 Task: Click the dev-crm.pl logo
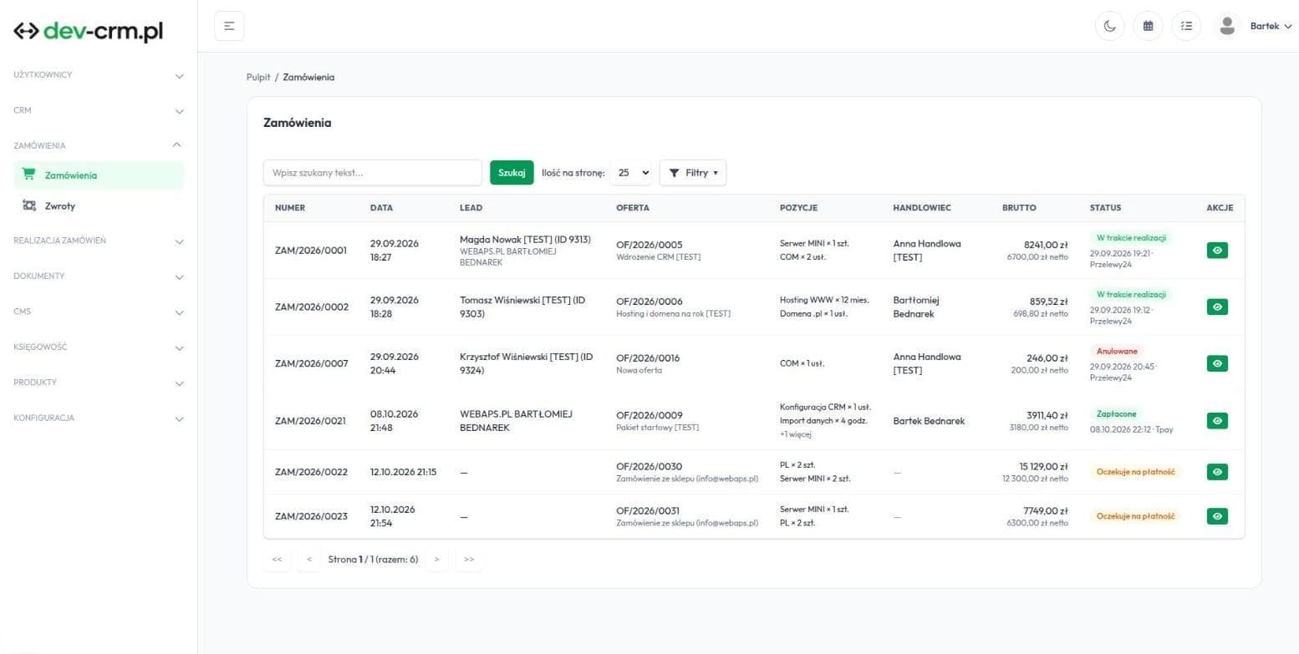coord(89,31)
